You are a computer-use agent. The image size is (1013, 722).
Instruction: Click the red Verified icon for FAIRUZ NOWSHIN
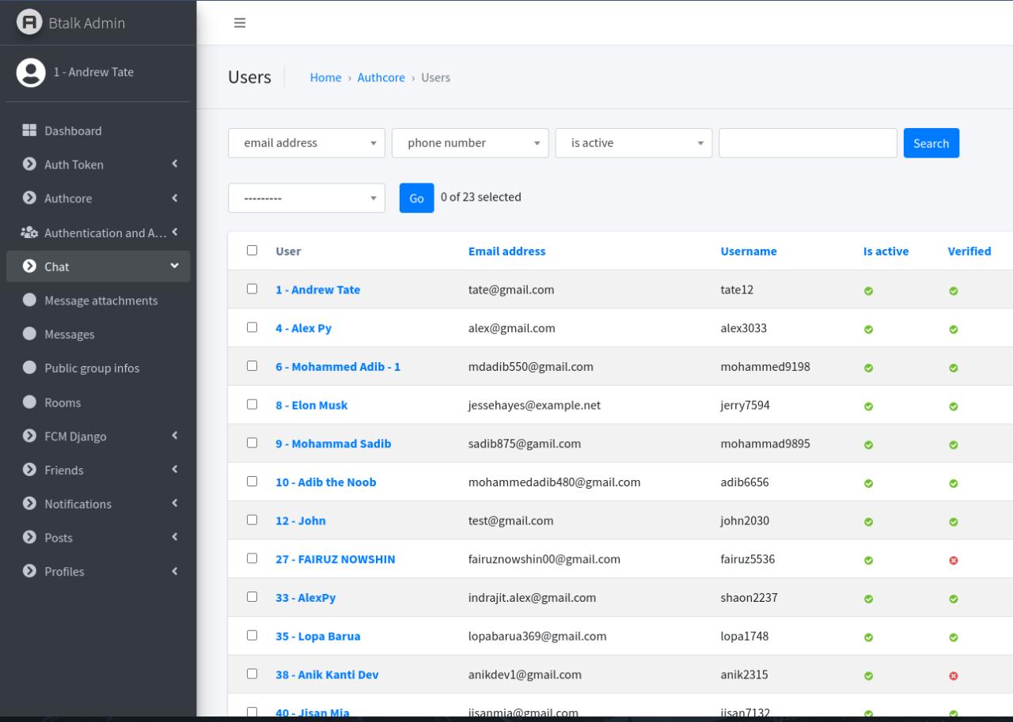[954, 560]
